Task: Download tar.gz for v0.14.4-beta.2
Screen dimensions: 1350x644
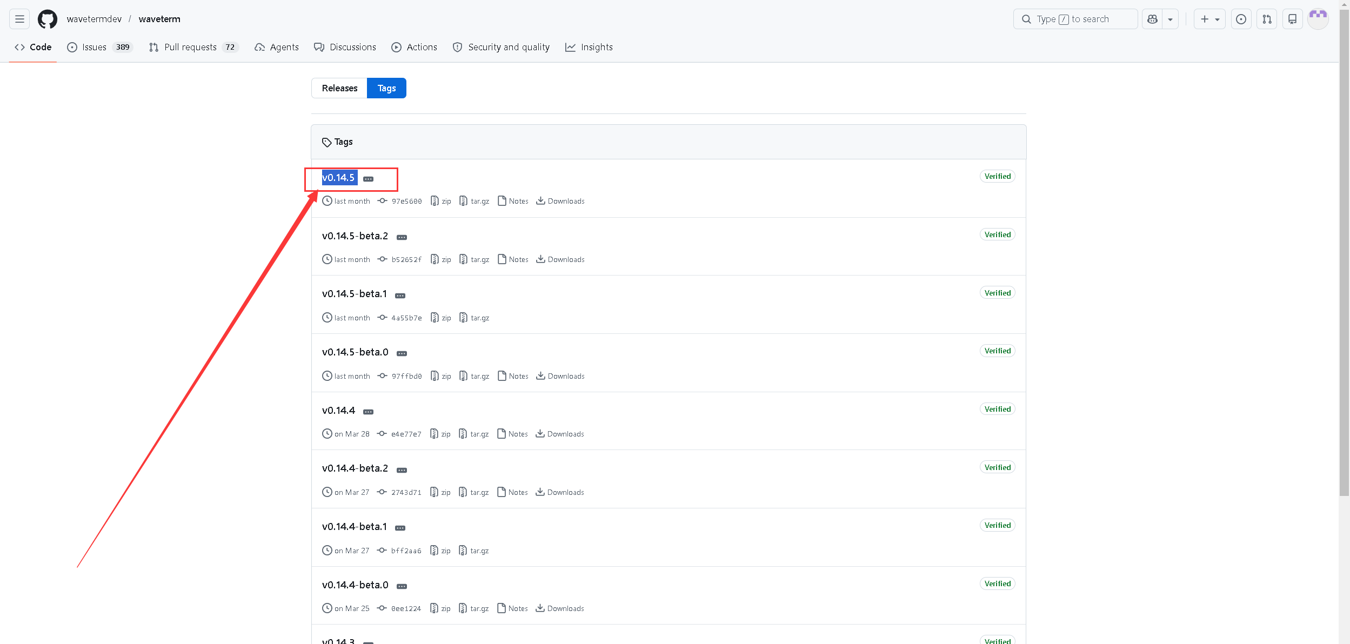Action: pos(474,492)
